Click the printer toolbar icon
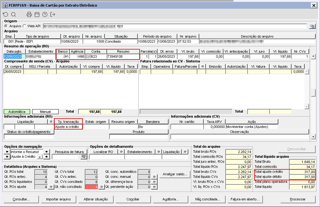Image resolution: width=320 pixels, height=207 pixels. coord(29,14)
